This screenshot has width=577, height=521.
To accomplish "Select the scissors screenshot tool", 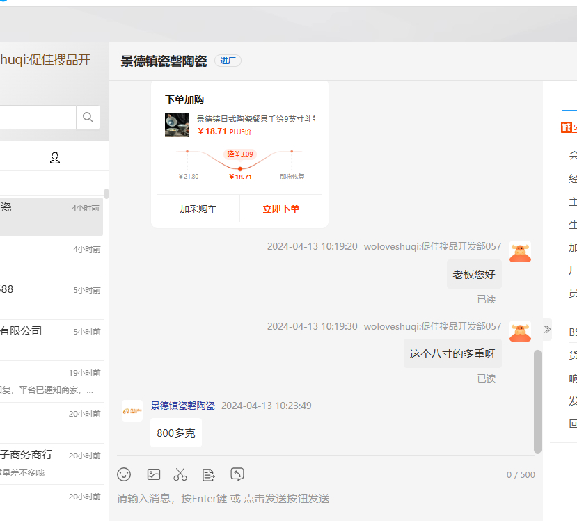I will 180,474.
